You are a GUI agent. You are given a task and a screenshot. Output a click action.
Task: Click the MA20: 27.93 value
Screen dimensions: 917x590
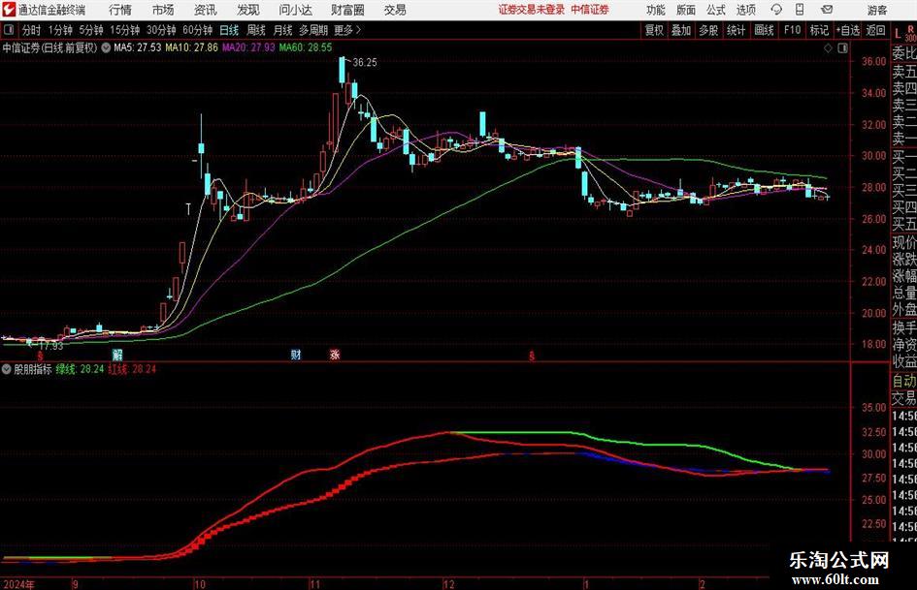coord(248,47)
